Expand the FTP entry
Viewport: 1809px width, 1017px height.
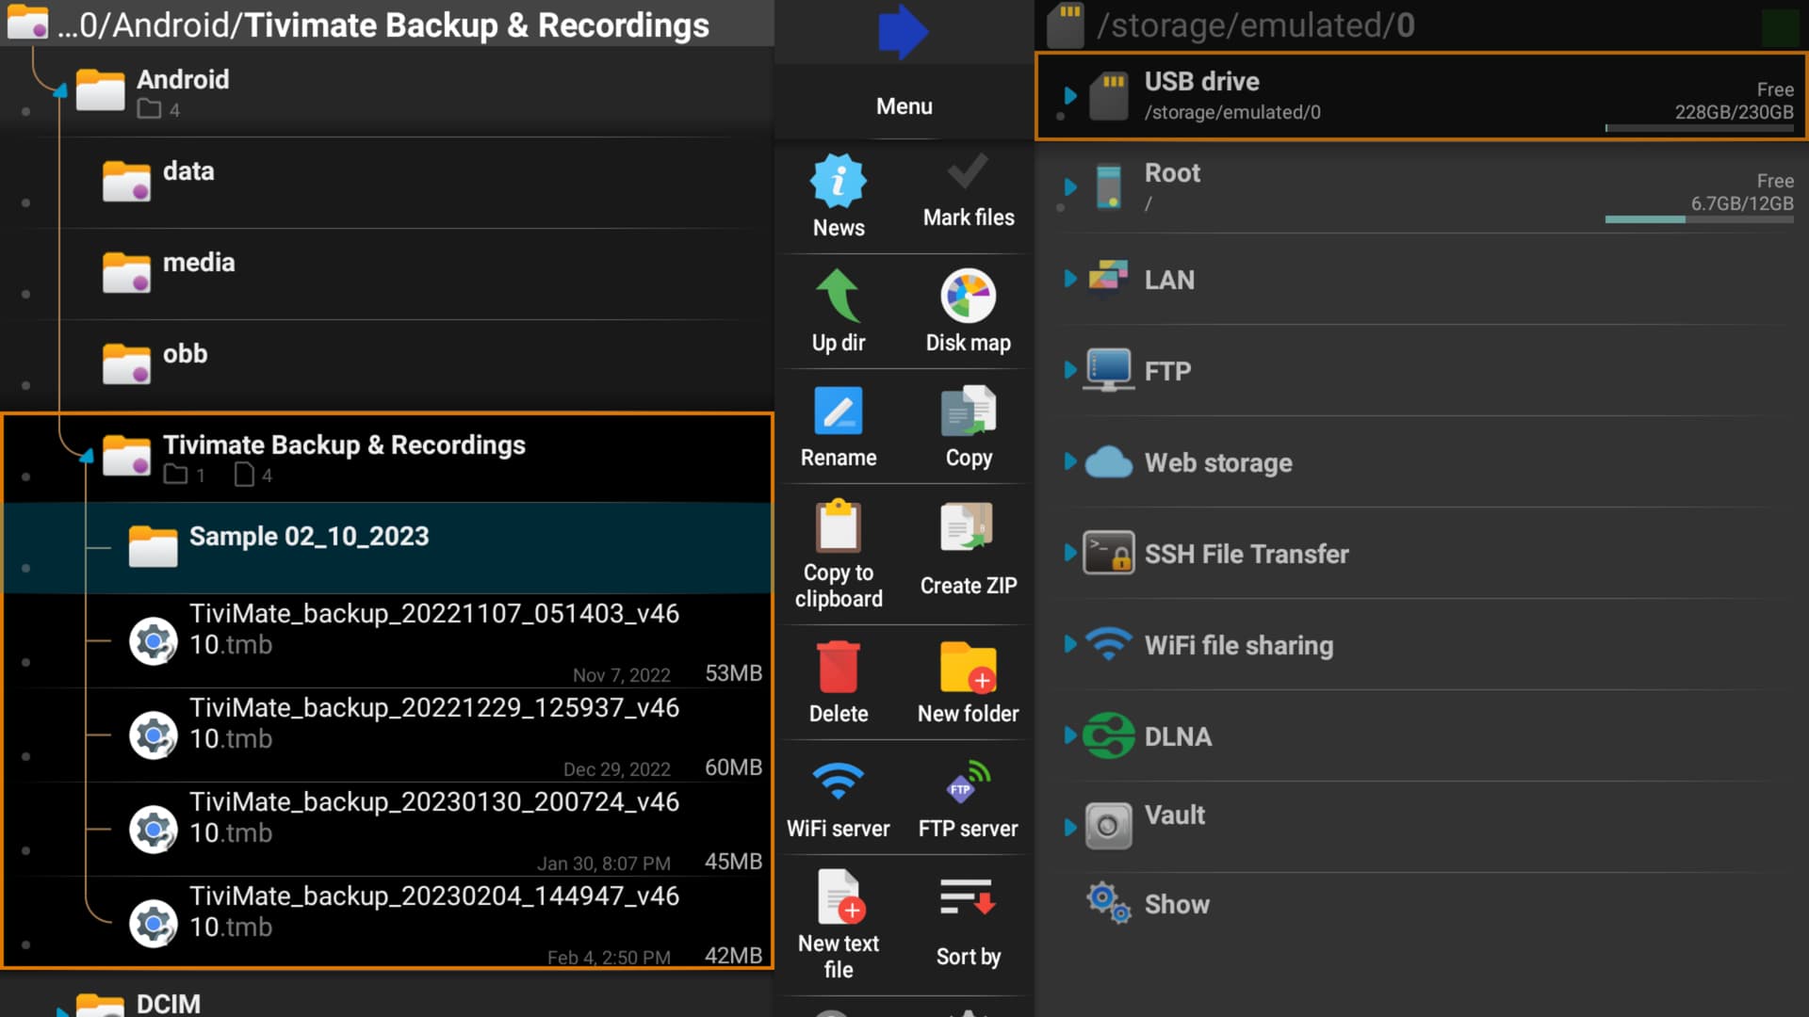tap(1070, 370)
